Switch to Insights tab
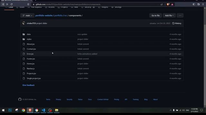The height and width of the screenshot is (115, 206). (x=103, y=7)
